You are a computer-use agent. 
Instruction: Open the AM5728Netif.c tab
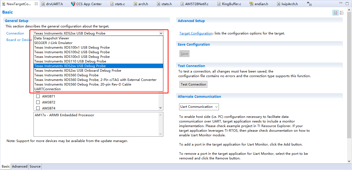[x=195, y=4]
